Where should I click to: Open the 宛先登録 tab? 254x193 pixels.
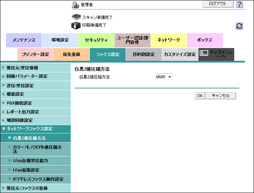pos(72,54)
